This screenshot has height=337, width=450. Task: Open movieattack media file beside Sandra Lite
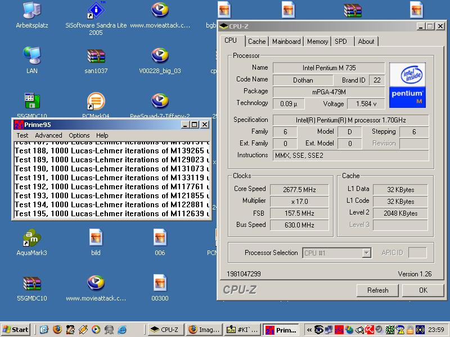(x=160, y=15)
